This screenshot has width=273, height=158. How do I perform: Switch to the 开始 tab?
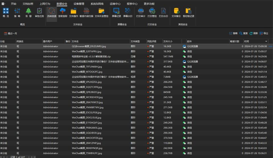point(13,4)
